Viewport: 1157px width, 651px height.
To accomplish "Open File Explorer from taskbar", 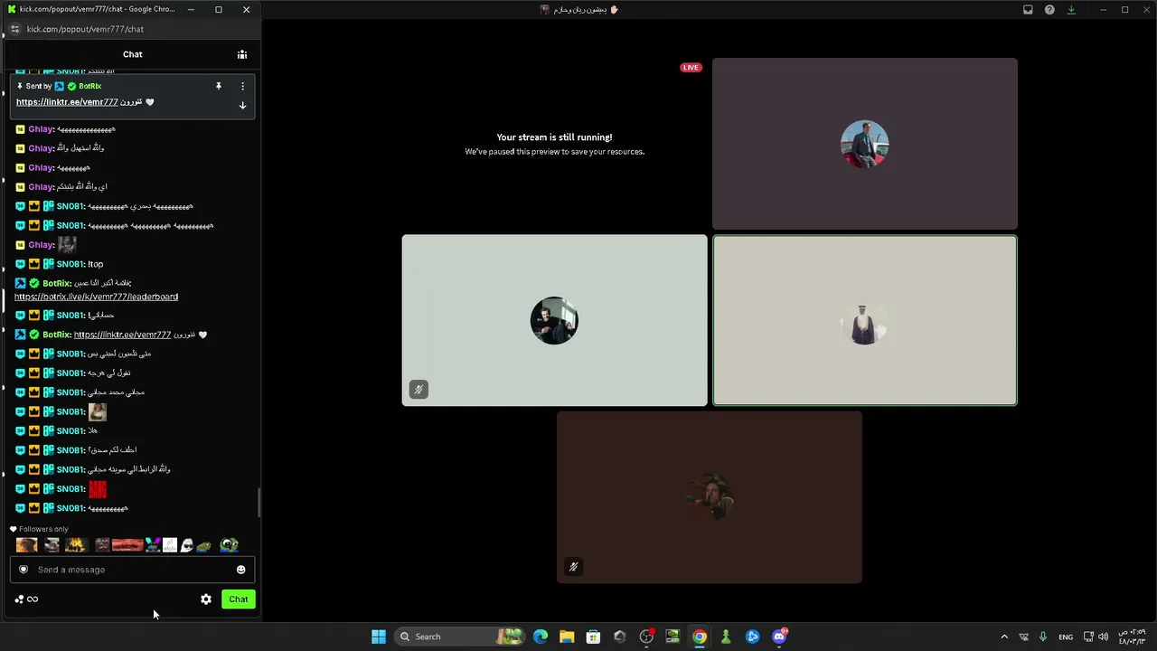I will [x=567, y=637].
